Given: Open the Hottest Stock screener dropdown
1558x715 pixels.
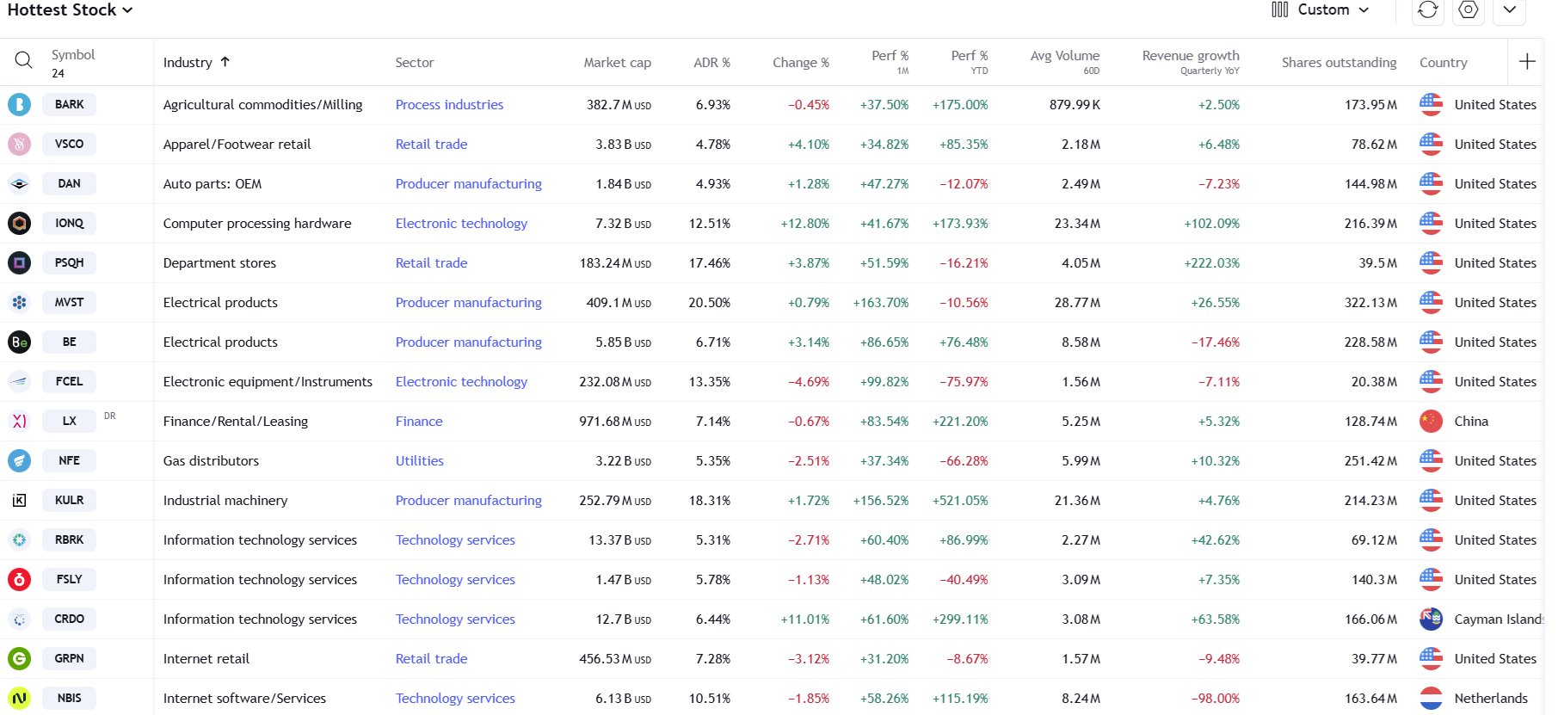Looking at the screenshot, I should (x=71, y=10).
